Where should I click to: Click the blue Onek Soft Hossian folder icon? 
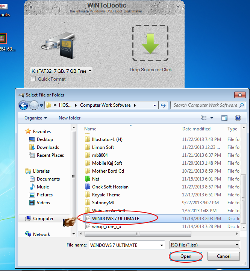[x=87, y=187]
